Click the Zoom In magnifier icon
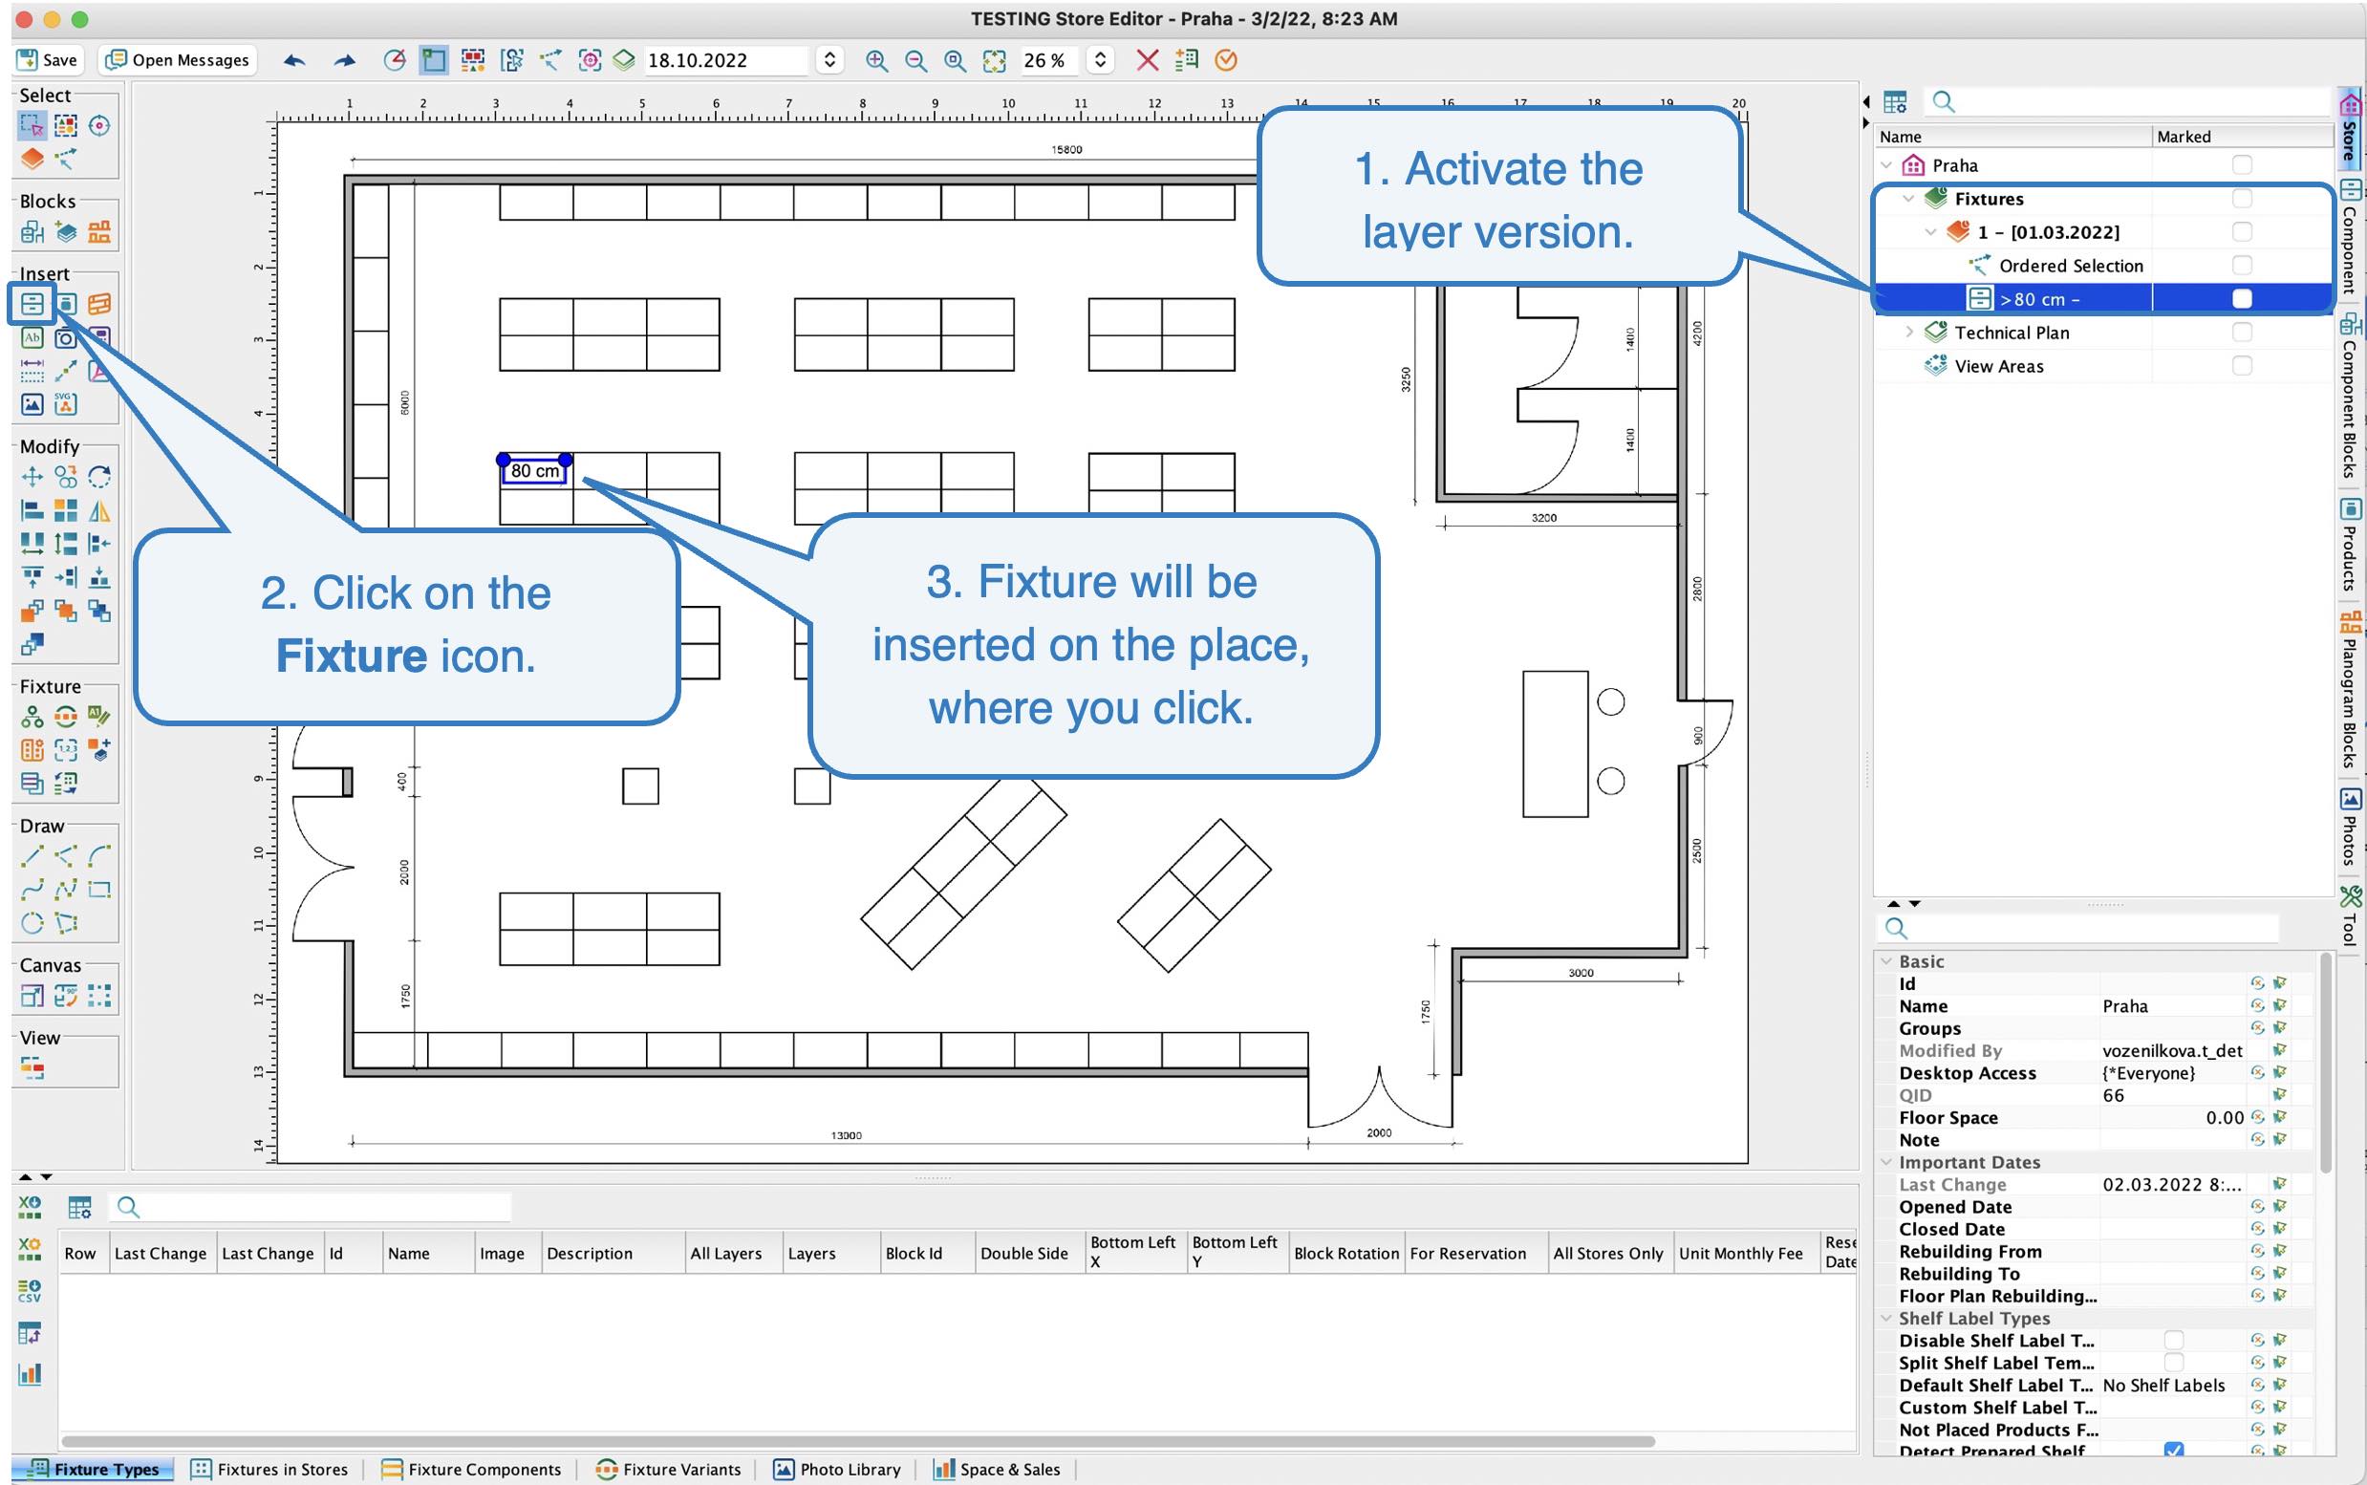This screenshot has height=1485, width=2367. (876, 61)
